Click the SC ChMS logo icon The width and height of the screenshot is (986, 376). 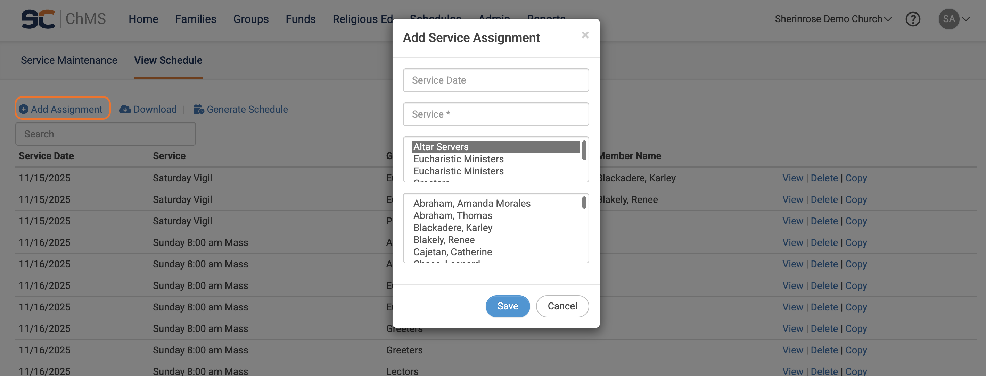[38, 19]
